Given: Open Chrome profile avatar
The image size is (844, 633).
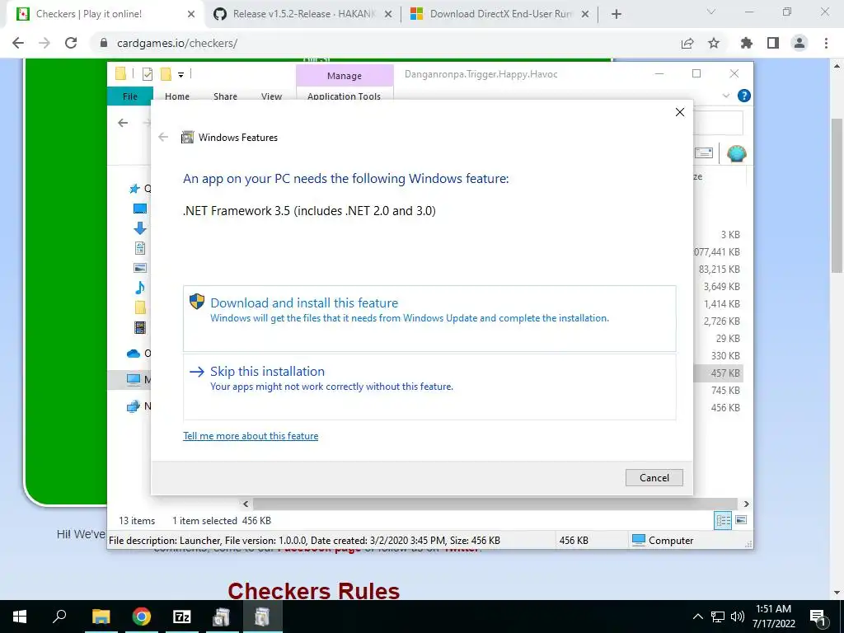Looking at the screenshot, I should point(799,43).
